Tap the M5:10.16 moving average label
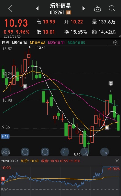121x196 pixels. point(20,43)
